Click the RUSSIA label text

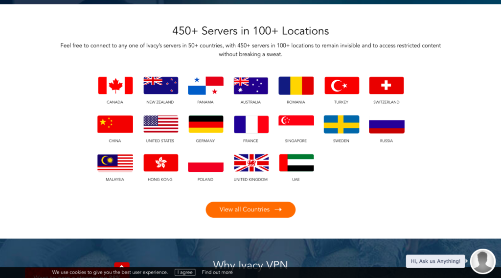coord(387,141)
